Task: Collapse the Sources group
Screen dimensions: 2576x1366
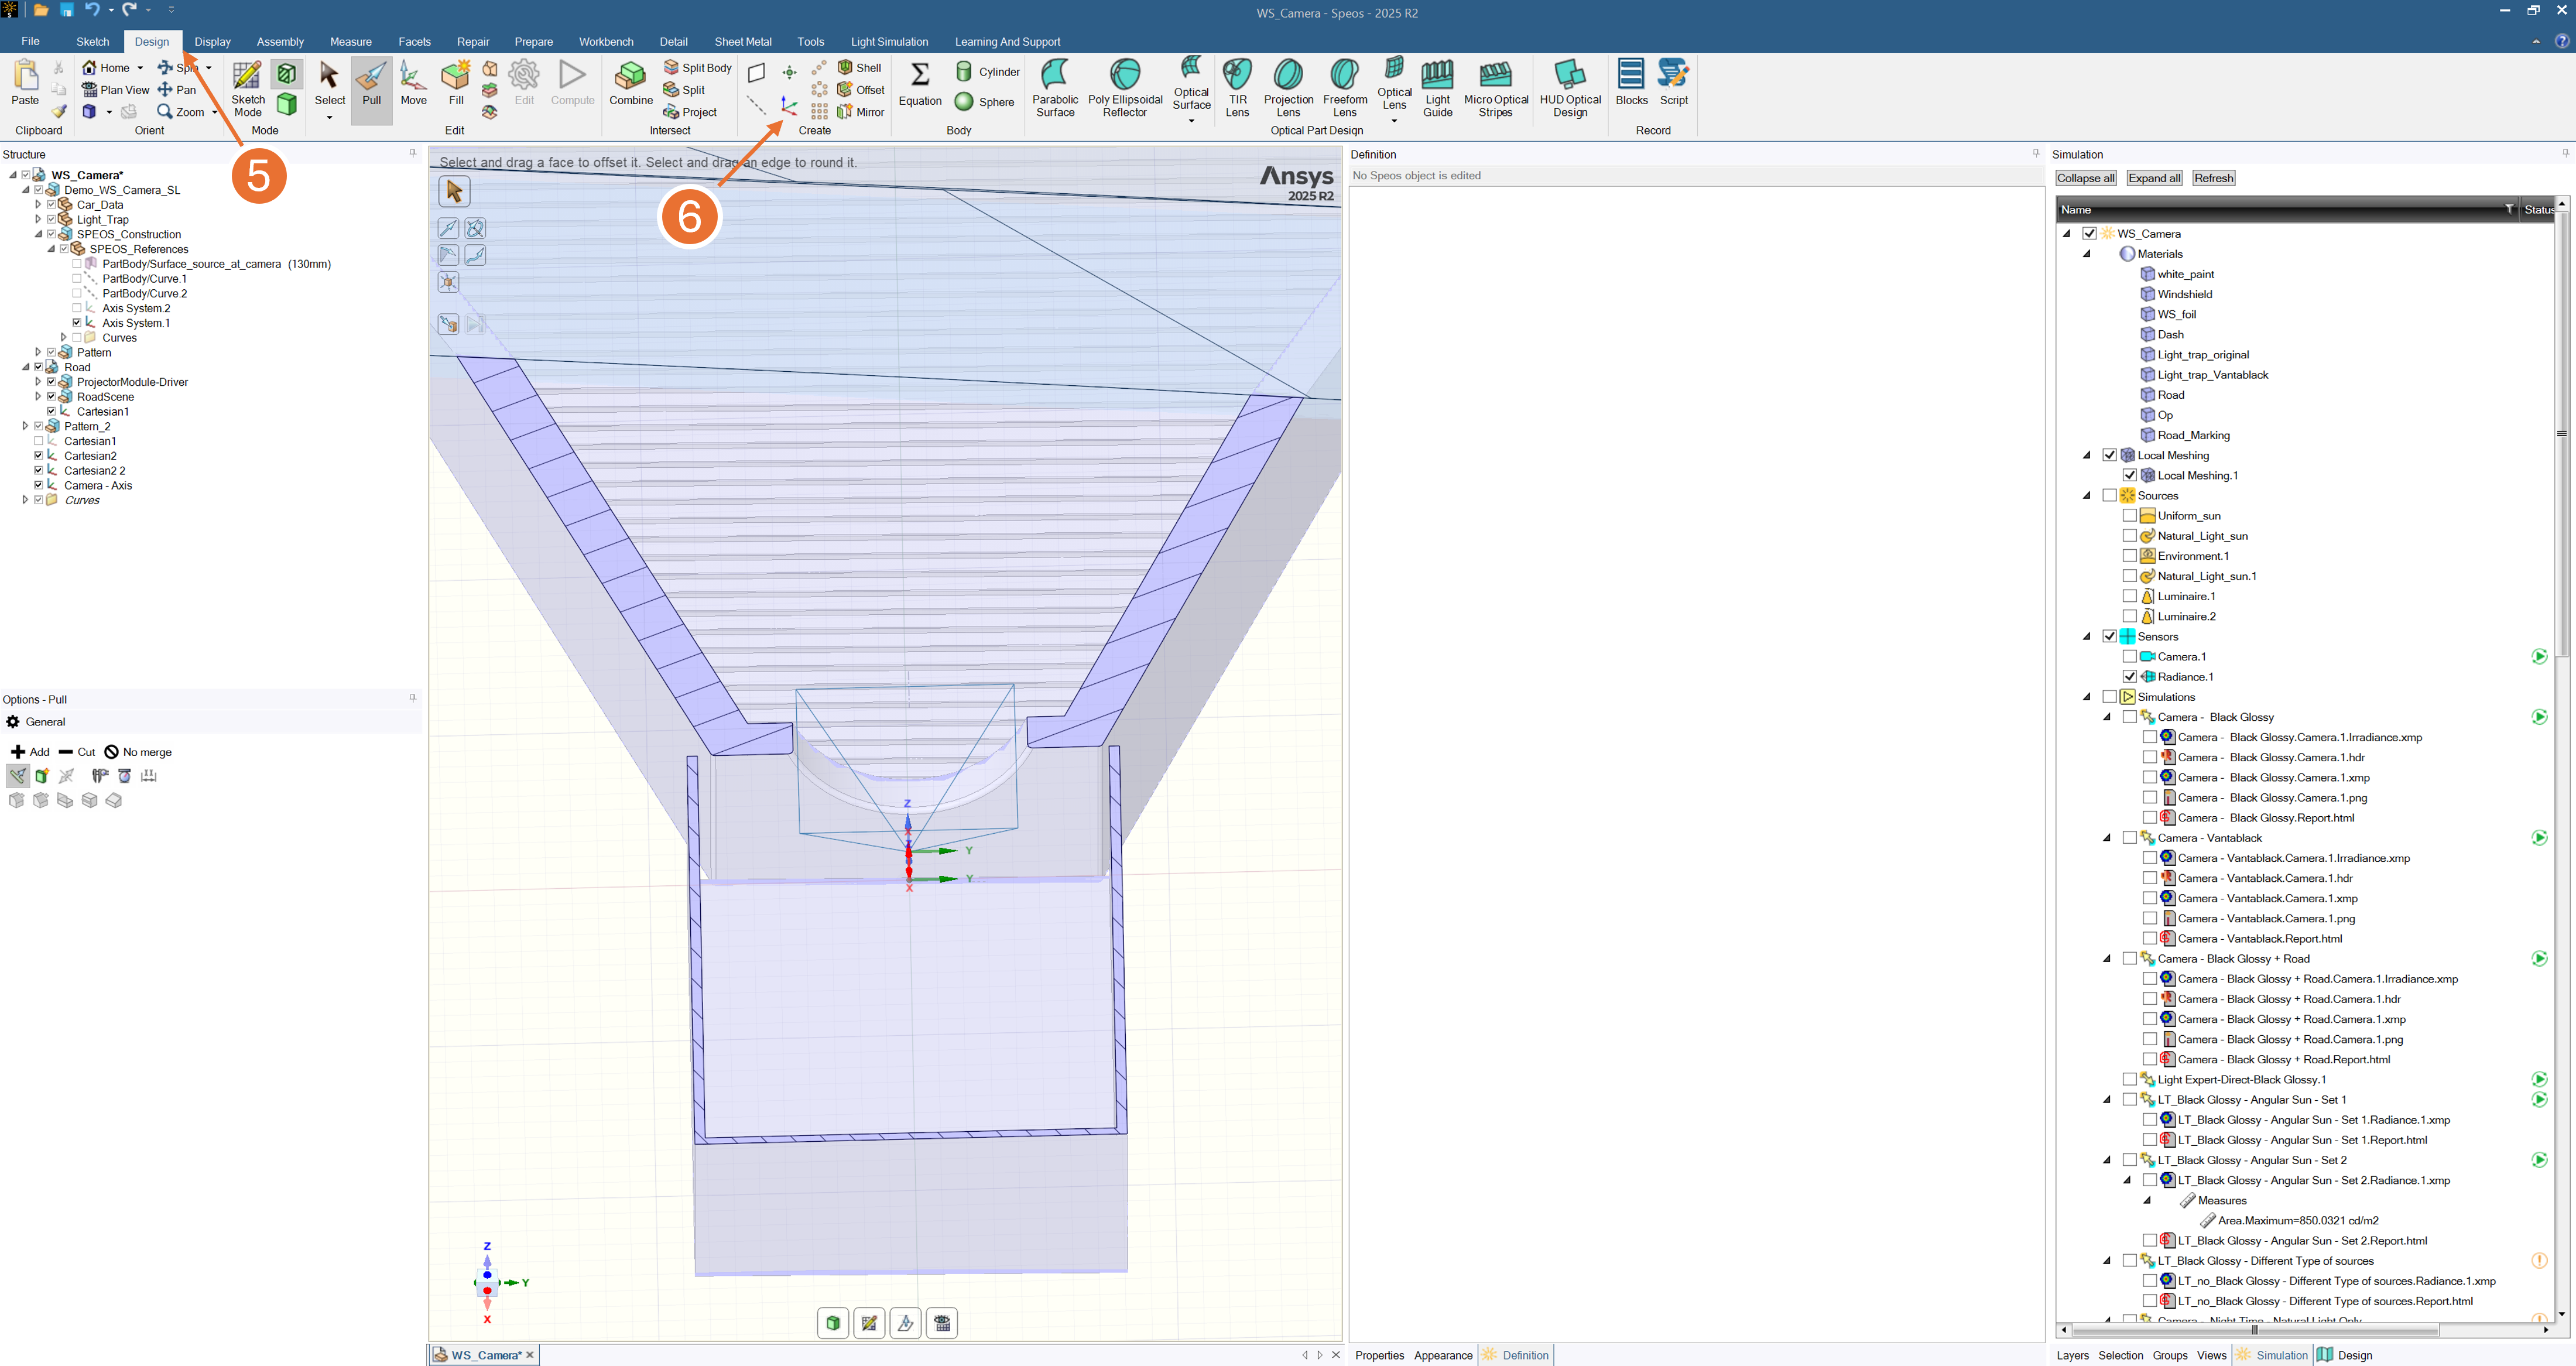Action: [2087, 496]
